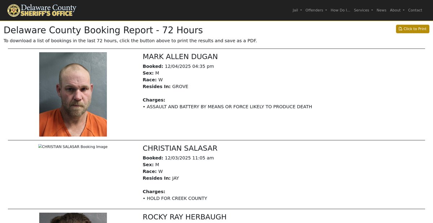433x223 pixels.
Task: Open the Contact page
Action: [x=415, y=10]
